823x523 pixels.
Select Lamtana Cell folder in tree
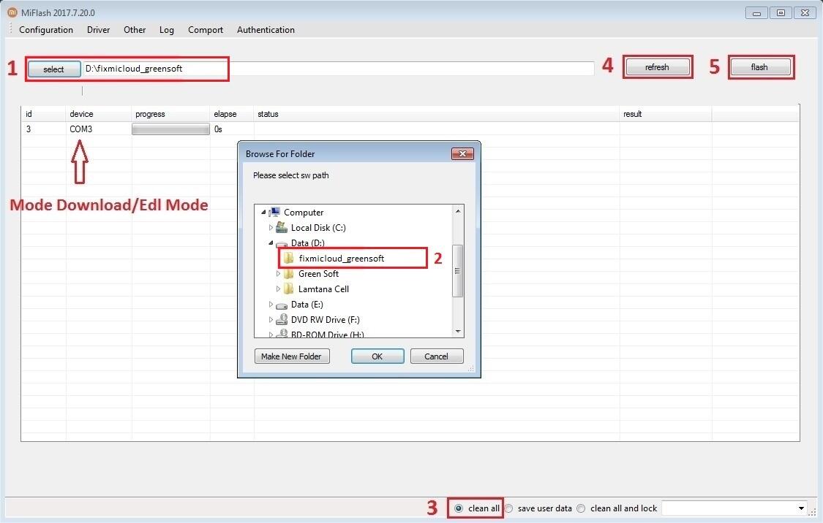(x=323, y=289)
